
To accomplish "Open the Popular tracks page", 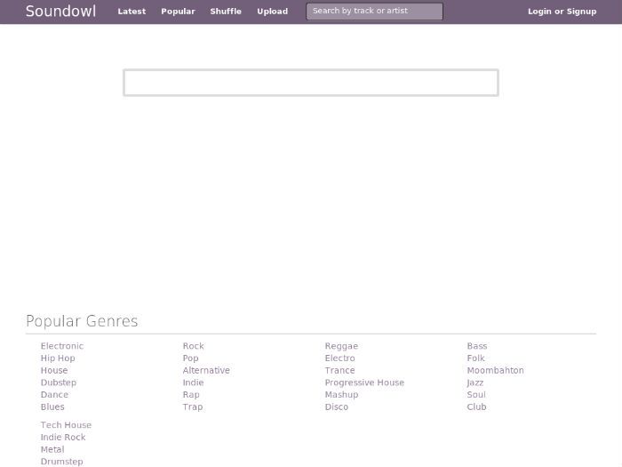I will coord(178,12).
